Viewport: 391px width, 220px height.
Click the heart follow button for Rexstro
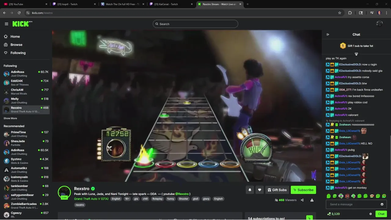[x=260, y=190]
